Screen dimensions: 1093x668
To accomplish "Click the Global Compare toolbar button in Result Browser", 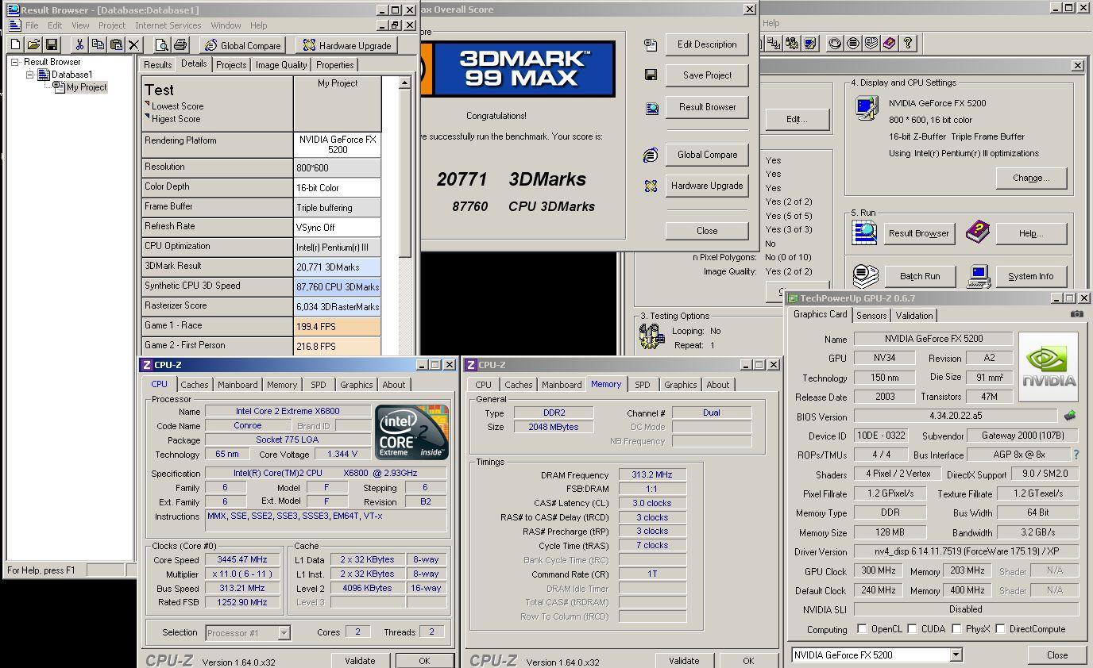I will (x=242, y=45).
